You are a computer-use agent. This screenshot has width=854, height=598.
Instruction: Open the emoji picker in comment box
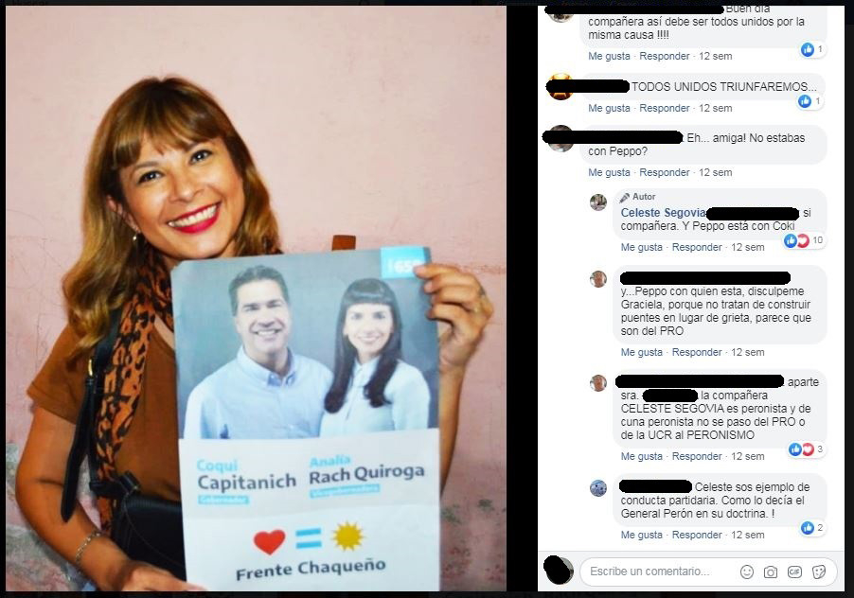click(x=747, y=572)
